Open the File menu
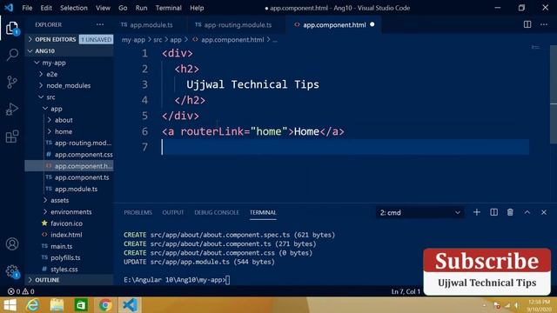 coord(27,8)
